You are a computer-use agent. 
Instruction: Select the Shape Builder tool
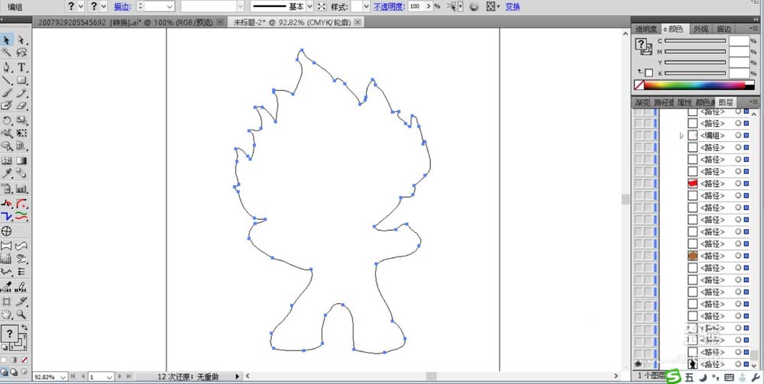7,146
